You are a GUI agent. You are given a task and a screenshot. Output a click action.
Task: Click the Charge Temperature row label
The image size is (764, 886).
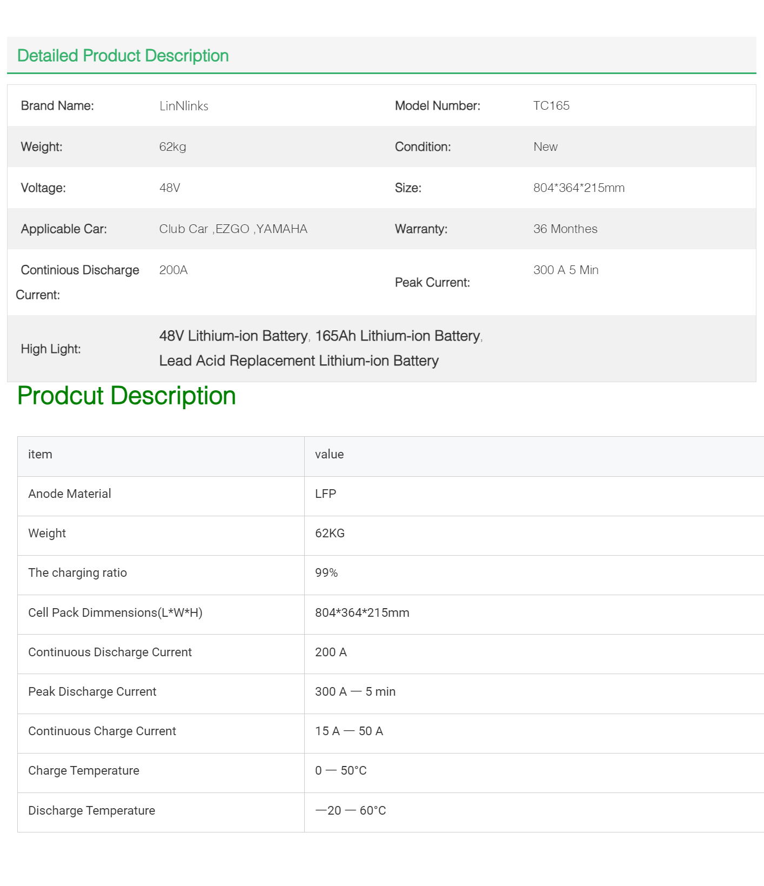(83, 771)
